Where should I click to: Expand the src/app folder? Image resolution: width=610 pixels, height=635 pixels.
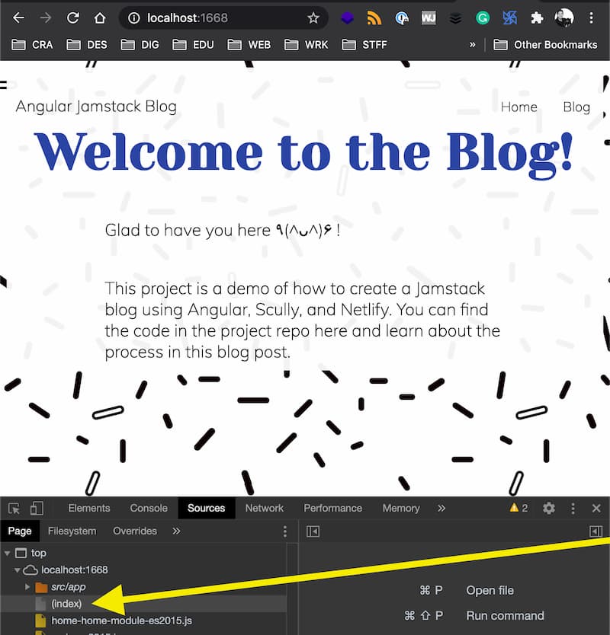28,587
